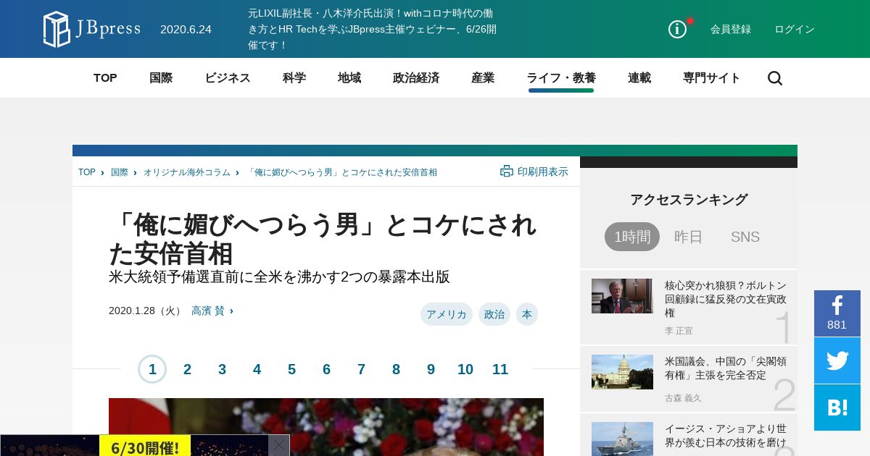Image resolution: width=870 pixels, height=456 pixels.
Task: Go to article page 8
Action: pyautogui.click(x=396, y=369)
